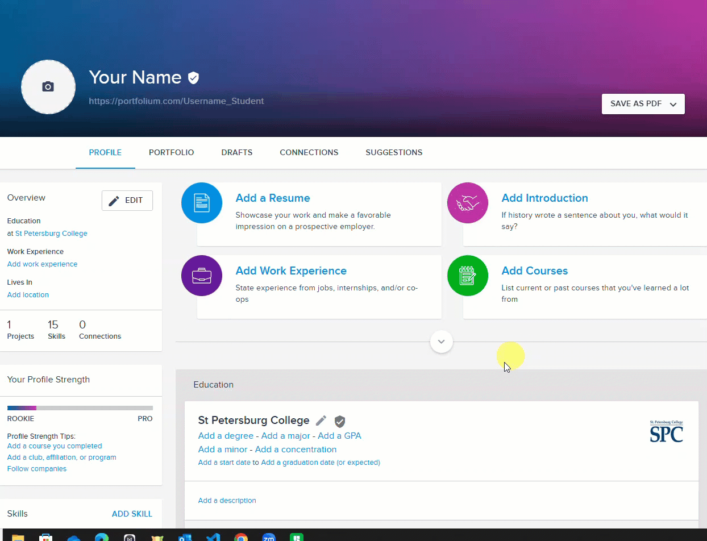Click the verified shield next to Your Name
This screenshot has height=541, width=707.
coord(193,78)
